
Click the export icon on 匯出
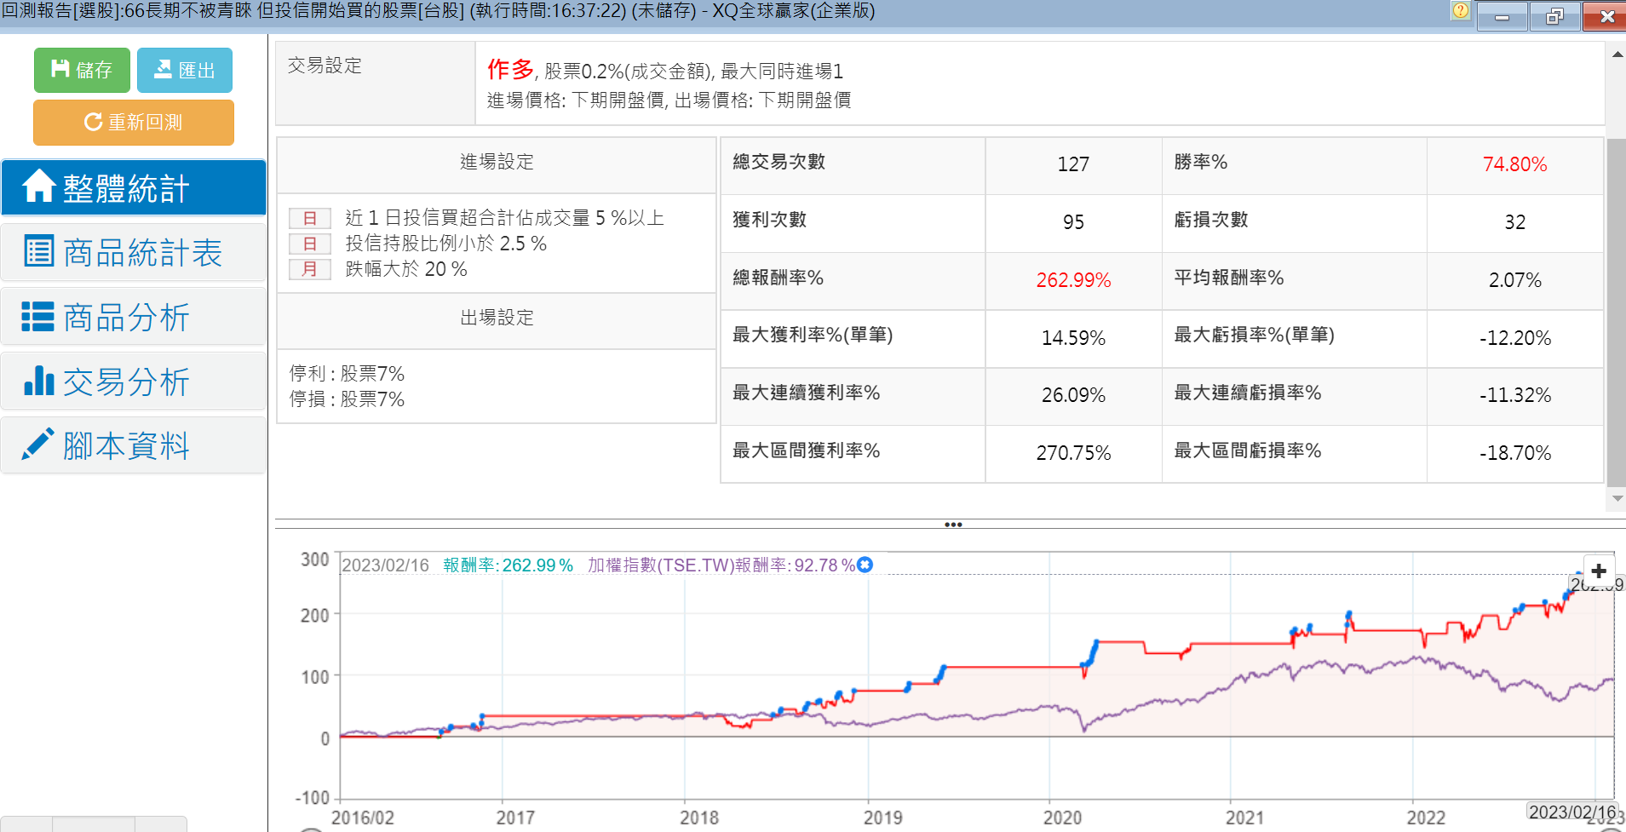tap(163, 69)
